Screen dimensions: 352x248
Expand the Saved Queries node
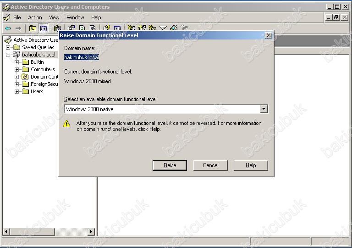tap(8, 47)
